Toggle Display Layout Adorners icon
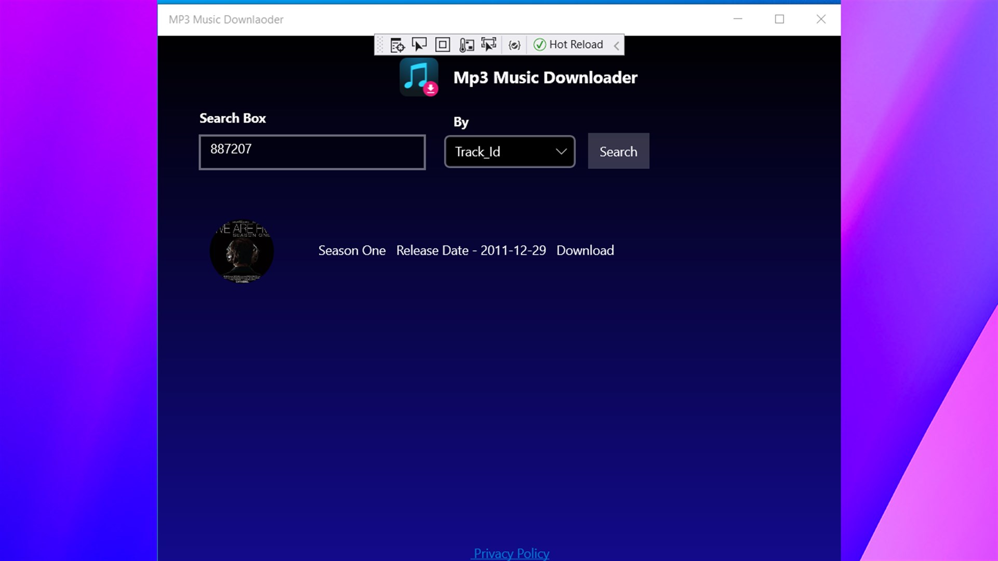Viewport: 998px width, 561px height. point(443,45)
